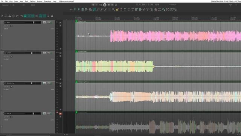
Task: Click volume fader handle on second track
Action: point(32,53)
